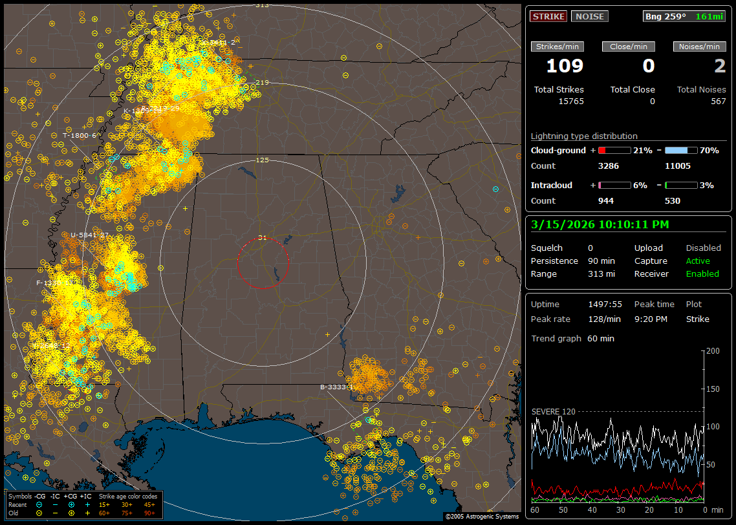Click the T-1800-6 storm cell label
736x525 pixels.
79,135
